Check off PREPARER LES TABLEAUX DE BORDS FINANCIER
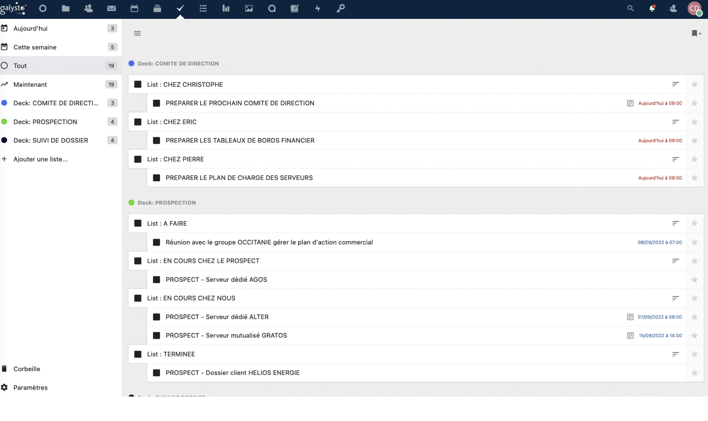The height and width of the screenshot is (421, 708). (x=157, y=140)
